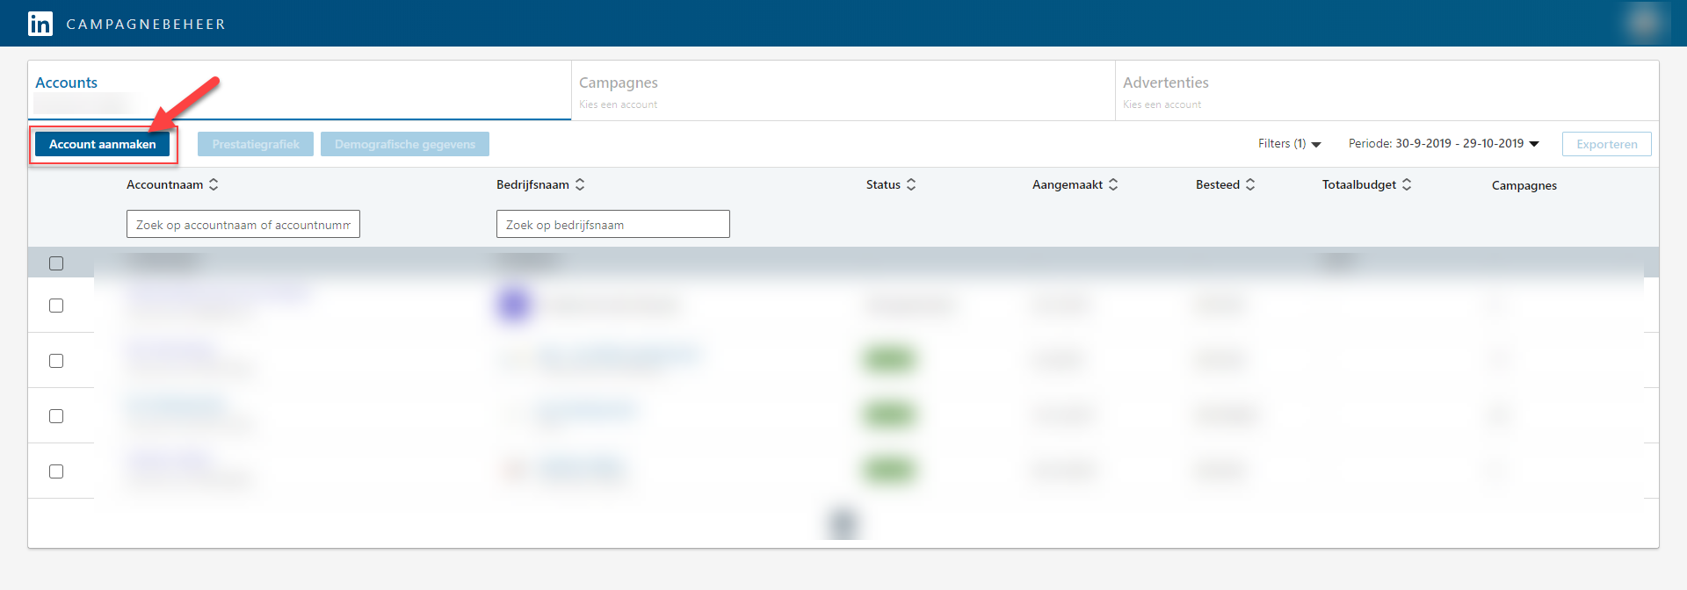Sort by Besteed arrows icon
1687x590 pixels.
(1250, 184)
